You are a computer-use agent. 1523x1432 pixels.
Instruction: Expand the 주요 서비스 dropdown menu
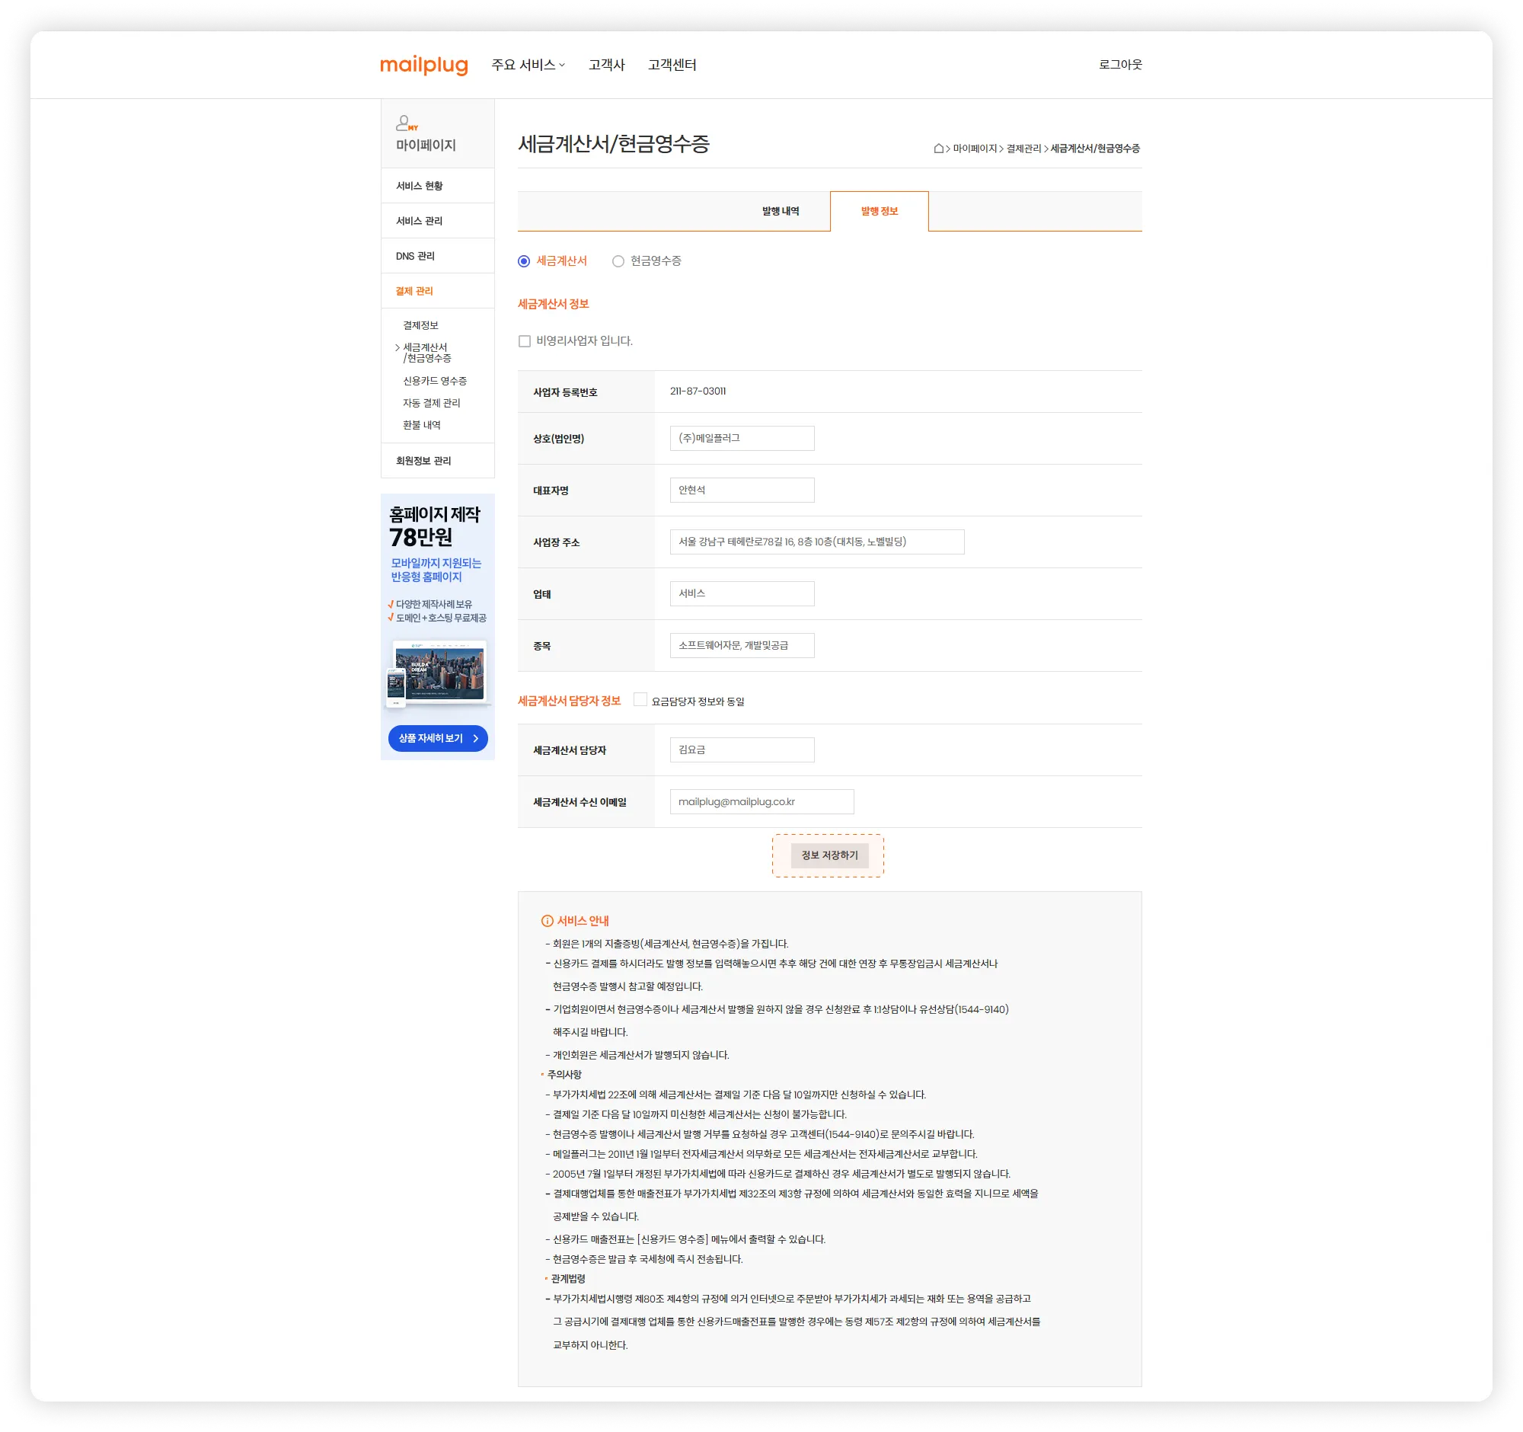coord(528,66)
